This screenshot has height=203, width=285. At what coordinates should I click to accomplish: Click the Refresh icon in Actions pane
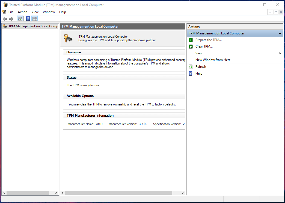point(190,66)
